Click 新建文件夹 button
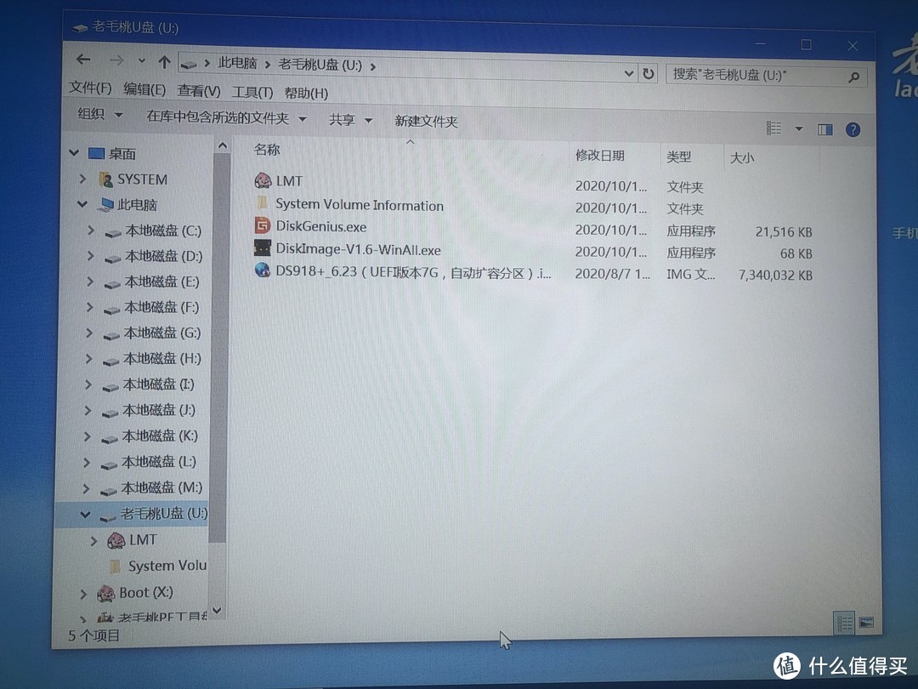 pyautogui.click(x=426, y=122)
